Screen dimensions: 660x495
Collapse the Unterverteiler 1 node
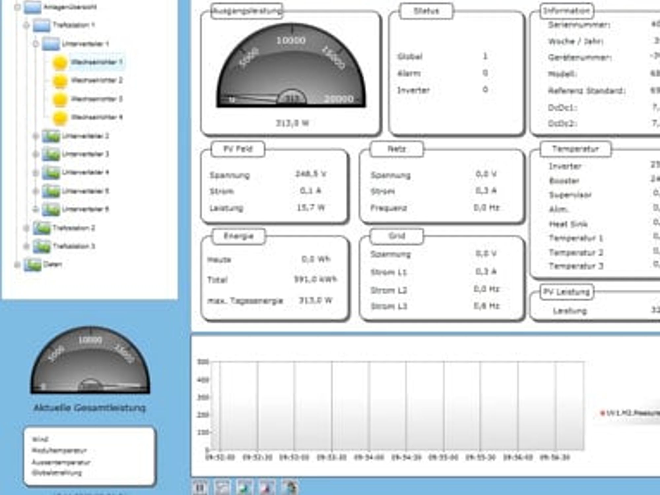[35, 44]
